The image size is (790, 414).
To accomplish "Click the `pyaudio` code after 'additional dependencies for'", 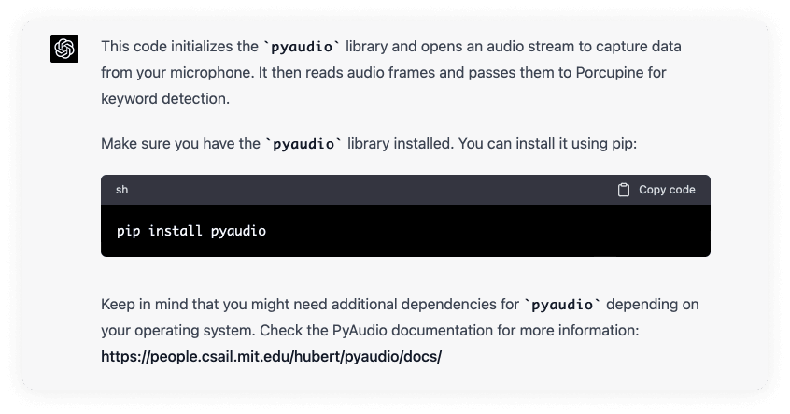I will click(562, 305).
